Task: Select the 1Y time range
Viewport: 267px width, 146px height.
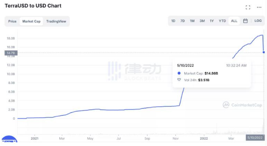Action: 212,21
